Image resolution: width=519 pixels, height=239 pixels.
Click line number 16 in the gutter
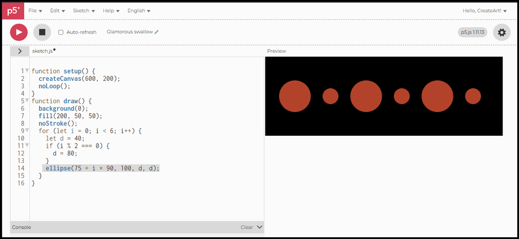(21, 183)
